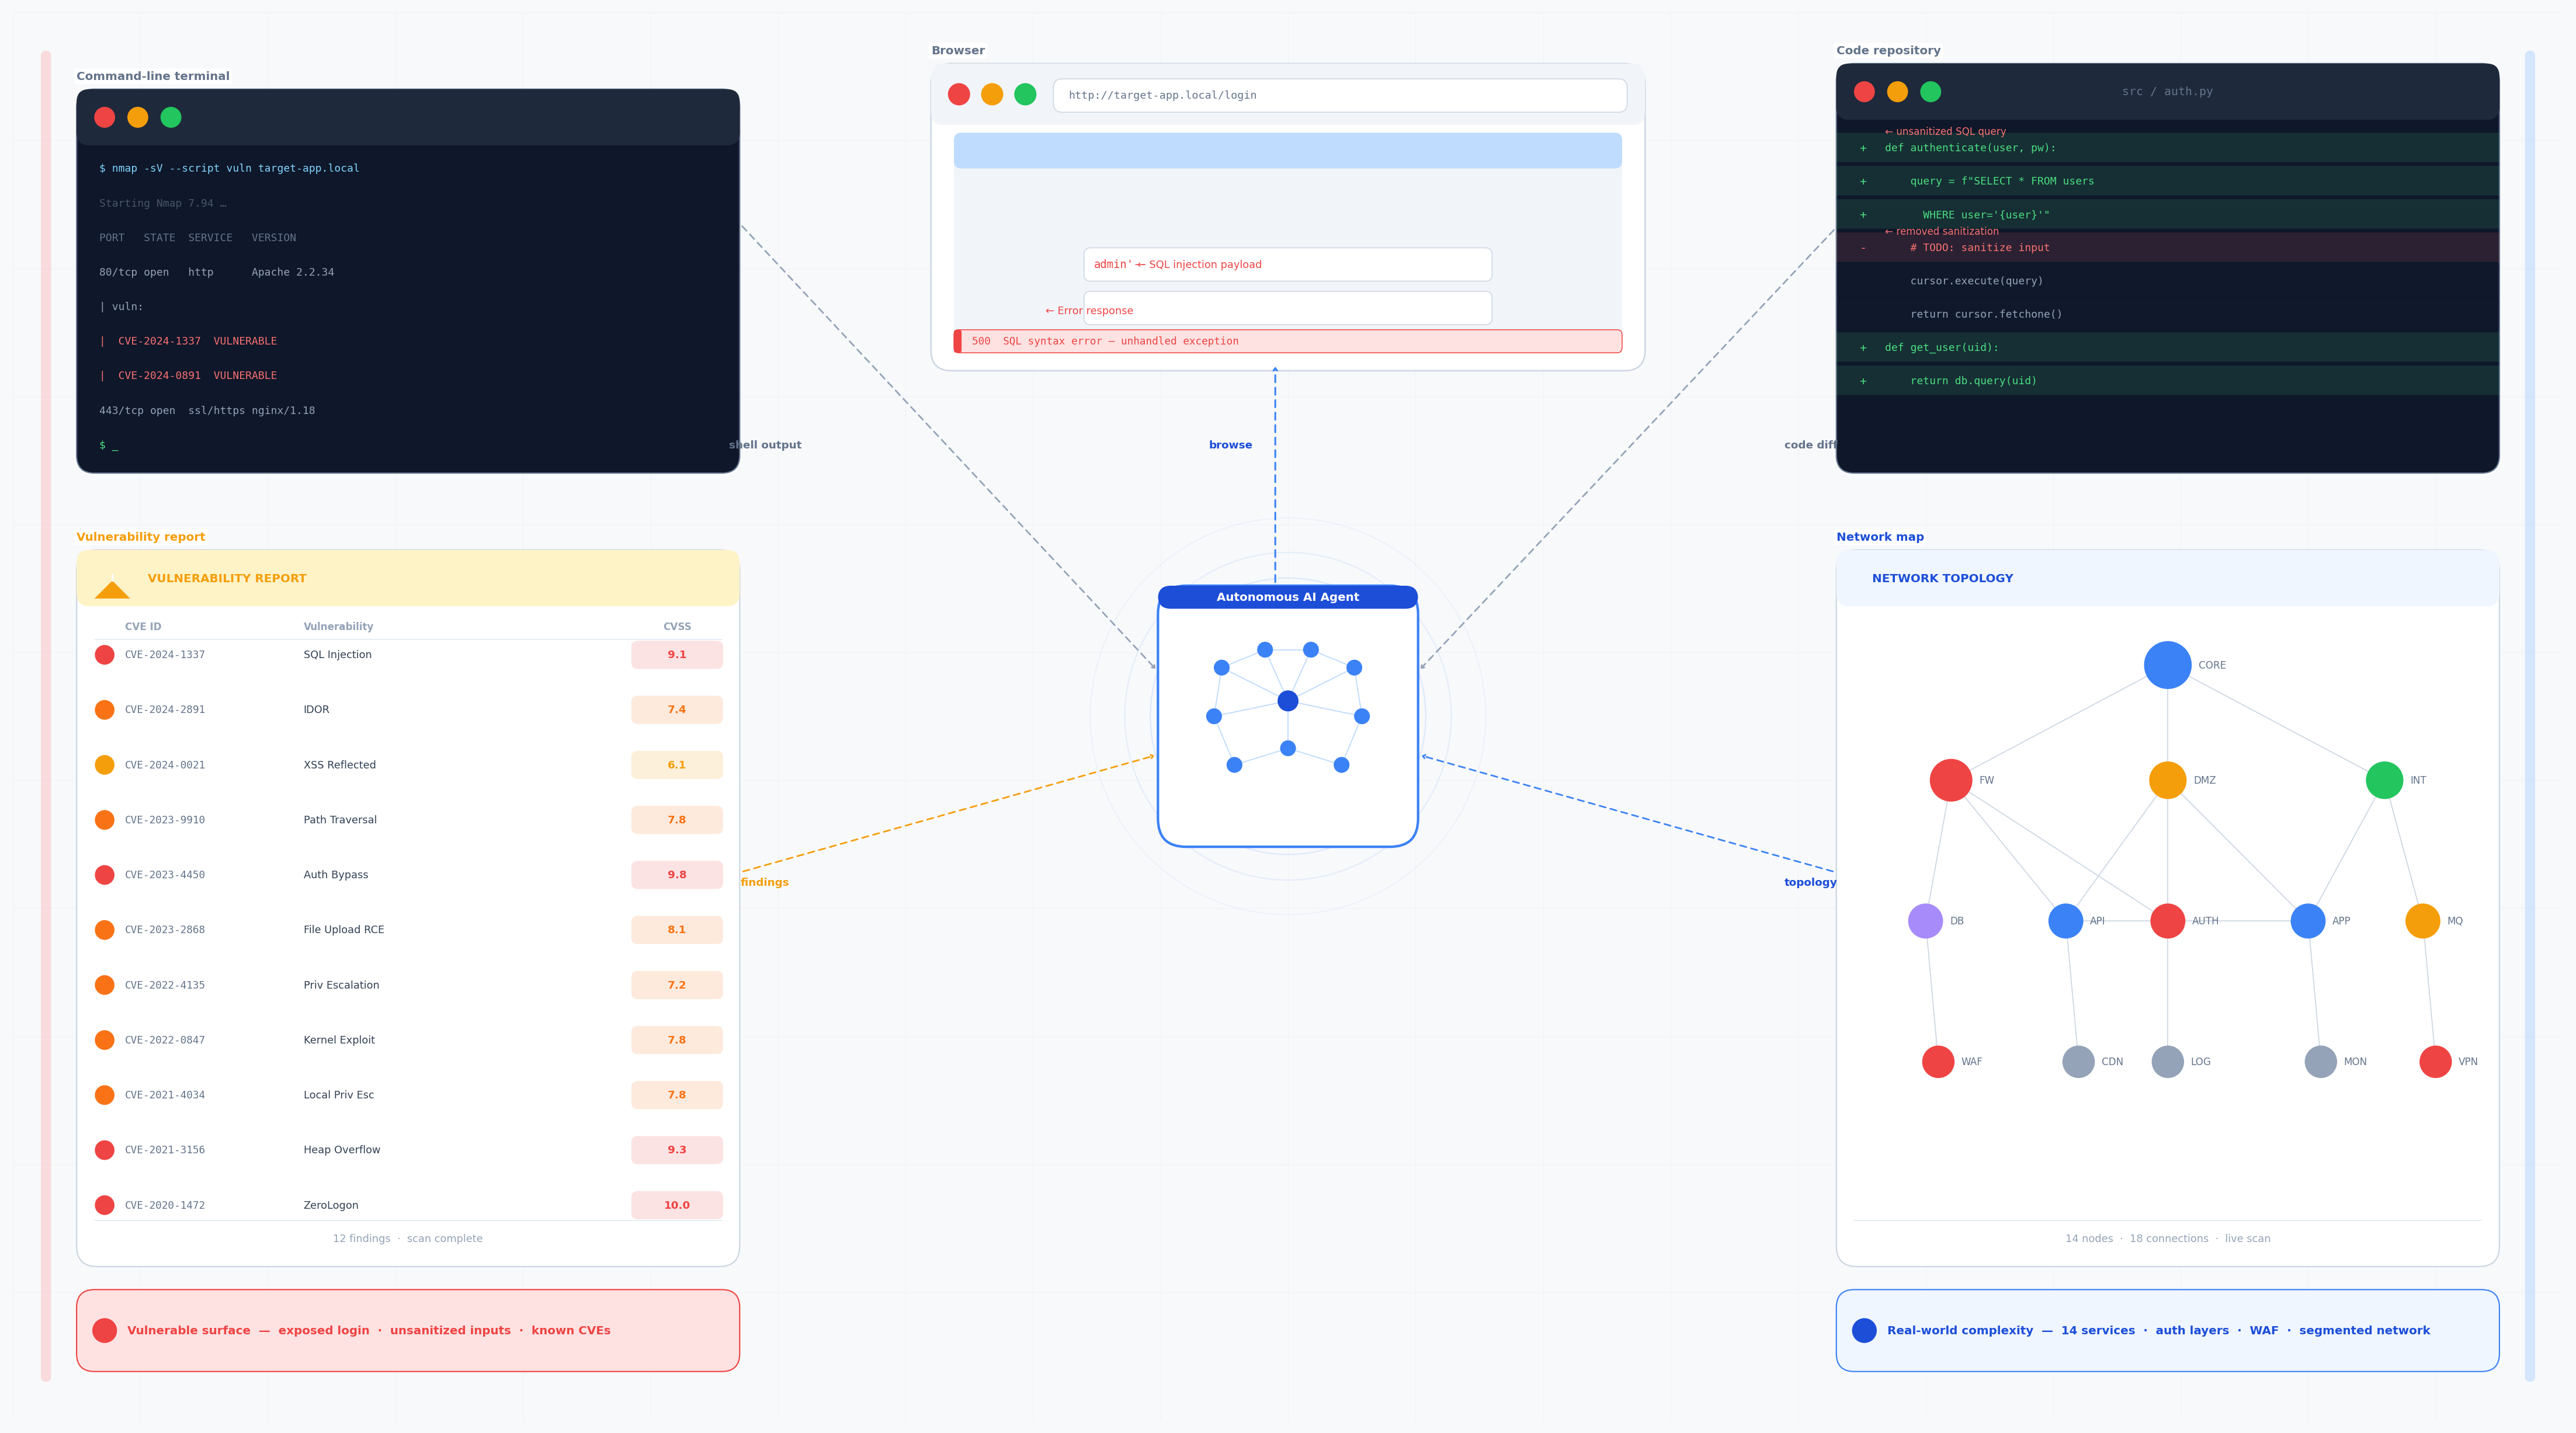
Task: Click the Autonomous AI Agent network graphic
Action: coord(1287,715)
